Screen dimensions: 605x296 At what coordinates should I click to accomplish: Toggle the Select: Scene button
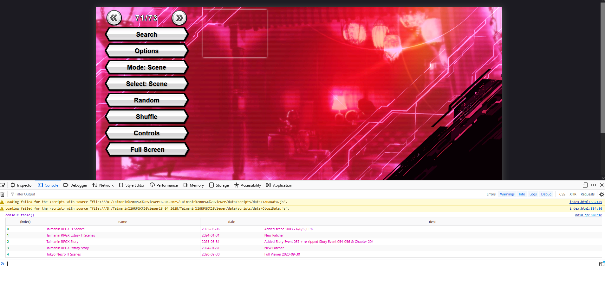coord(147,84)
